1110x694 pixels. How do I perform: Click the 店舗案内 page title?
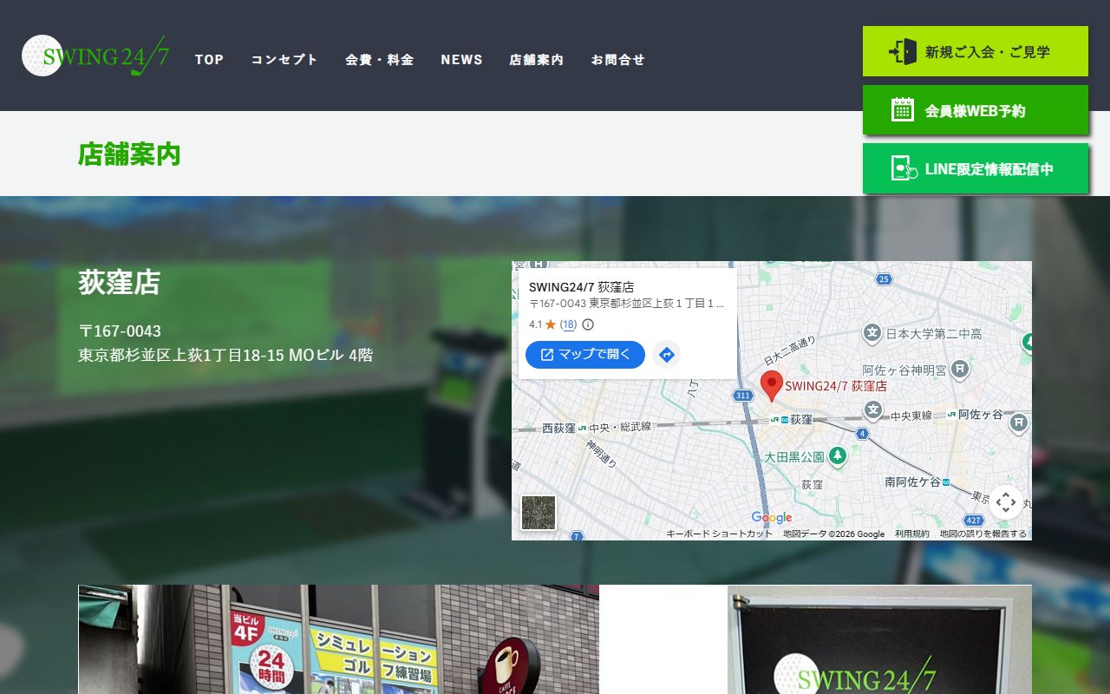click(x=129, y=154)
